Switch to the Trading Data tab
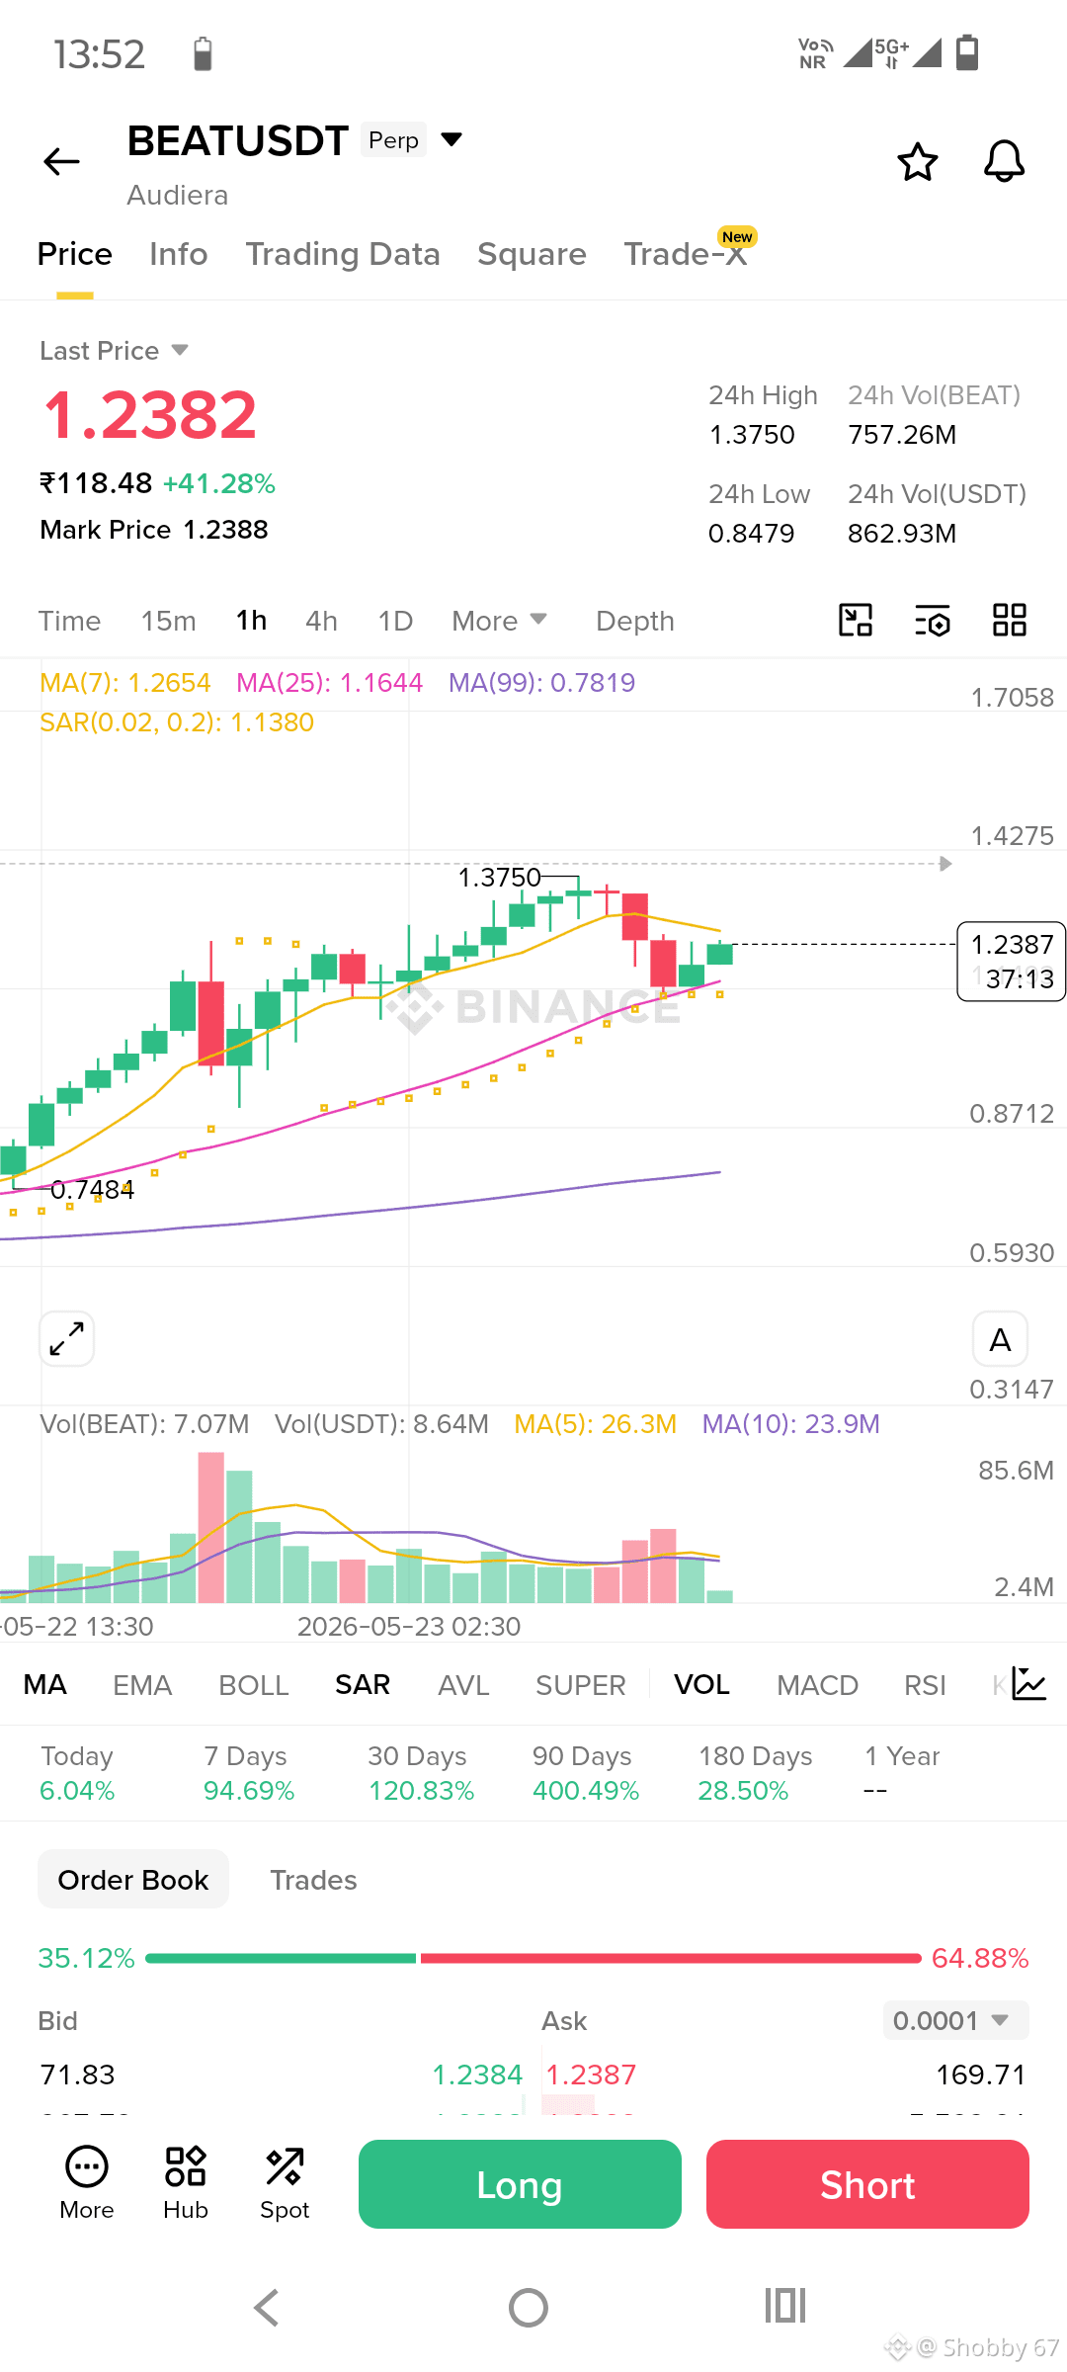 pos(343,254)
